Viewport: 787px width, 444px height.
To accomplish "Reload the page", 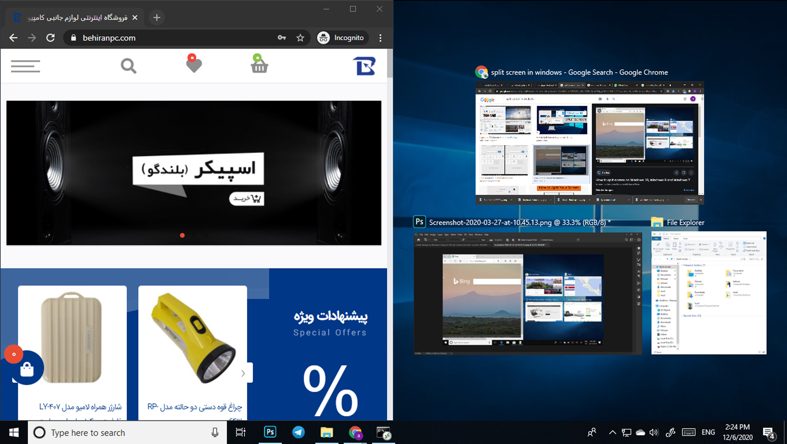I will pos(50,38).
